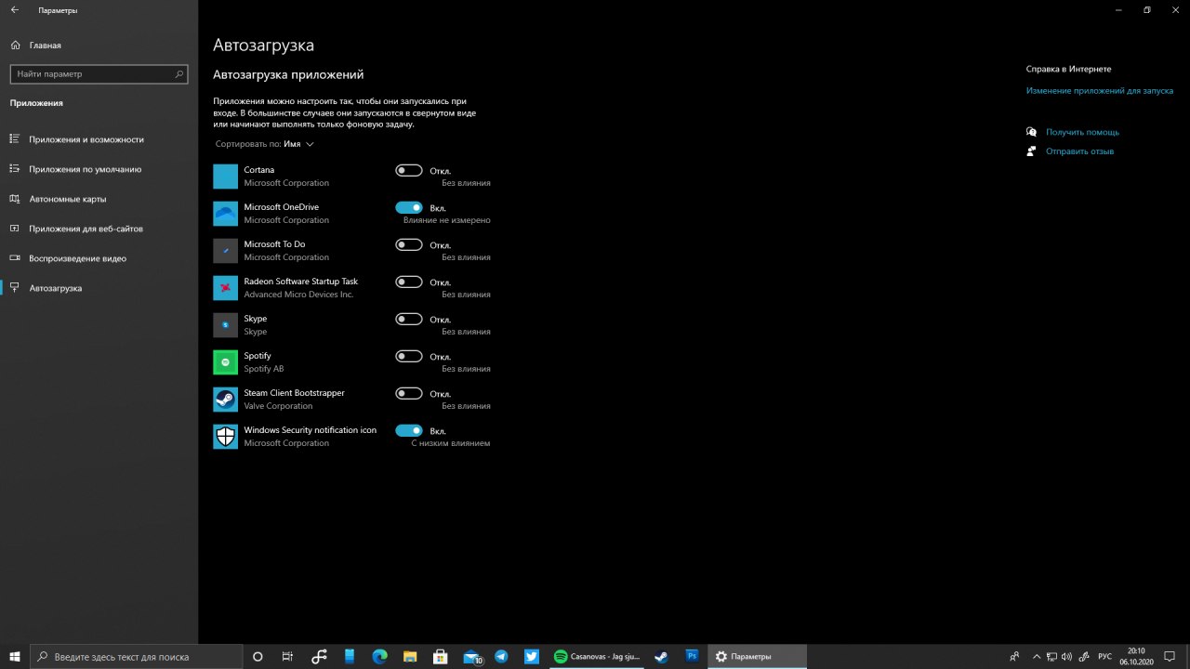Switch to Spotify Casanovas taskbar window
This screenshot has height=669, width=1190.
(x=597, y=657)
